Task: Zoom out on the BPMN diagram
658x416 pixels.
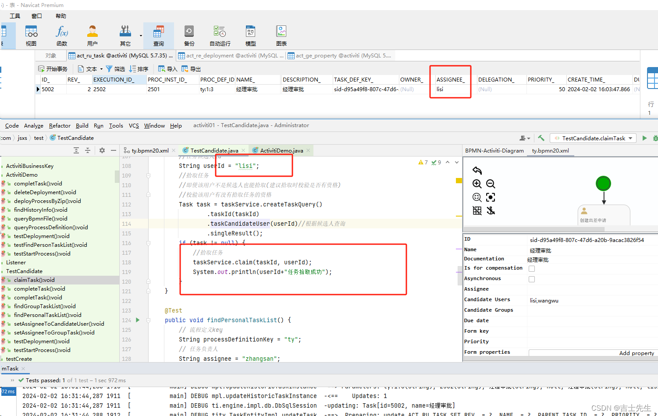Action: 491,184
